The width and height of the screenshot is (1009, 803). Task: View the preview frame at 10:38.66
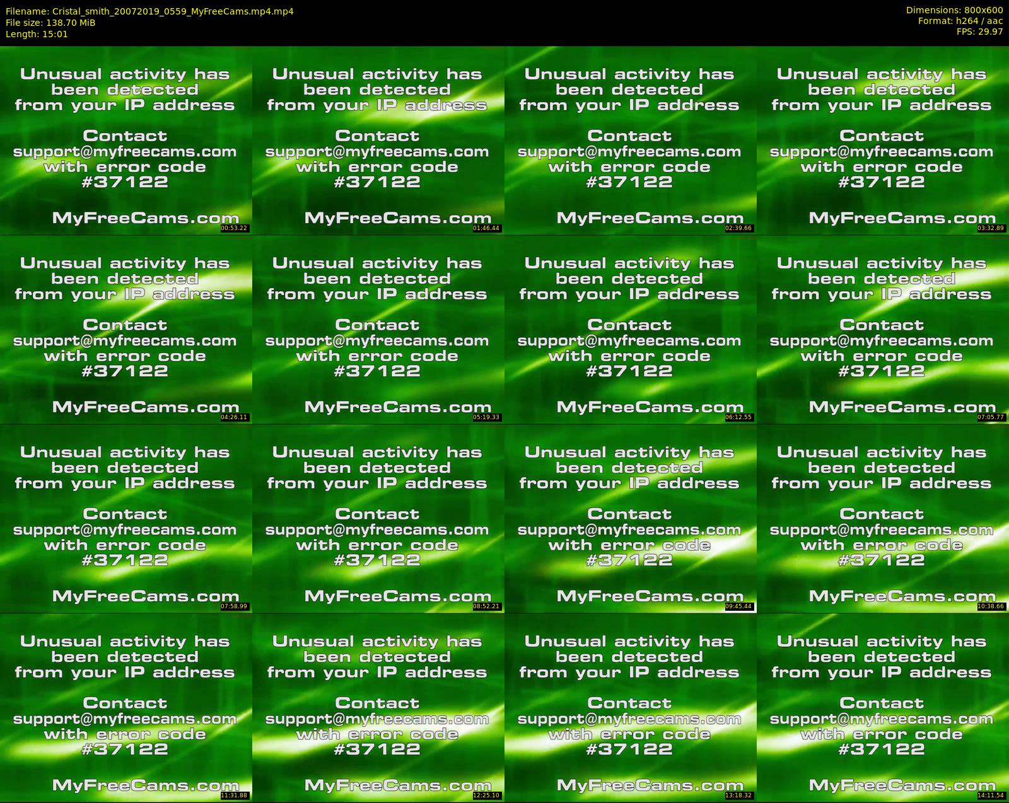pyautogui.click(x=882, y=518)
